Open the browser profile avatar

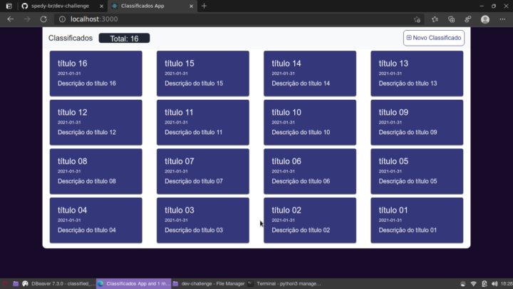click(485, 19)
